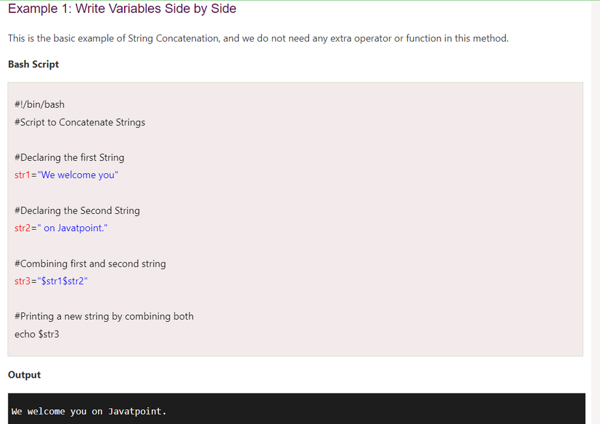
Task: Click the '#Printing a new string' comment line
Action: pos(104,316)
